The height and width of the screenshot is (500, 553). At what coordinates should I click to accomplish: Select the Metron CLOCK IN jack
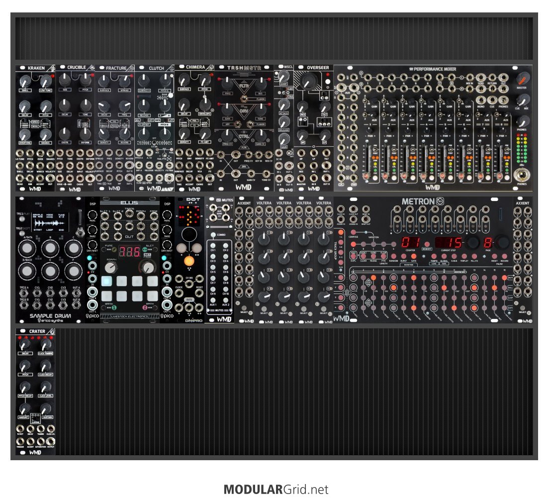tap(341, 209)
